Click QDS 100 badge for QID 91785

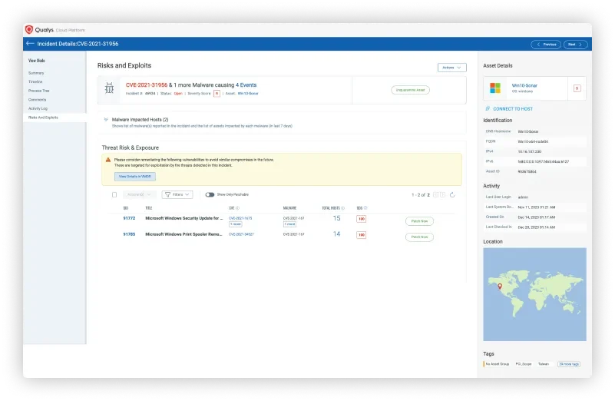coord(361,234)
